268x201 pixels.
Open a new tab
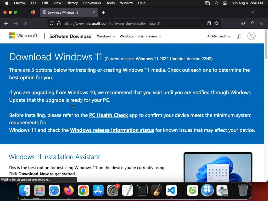coord(103,13)
